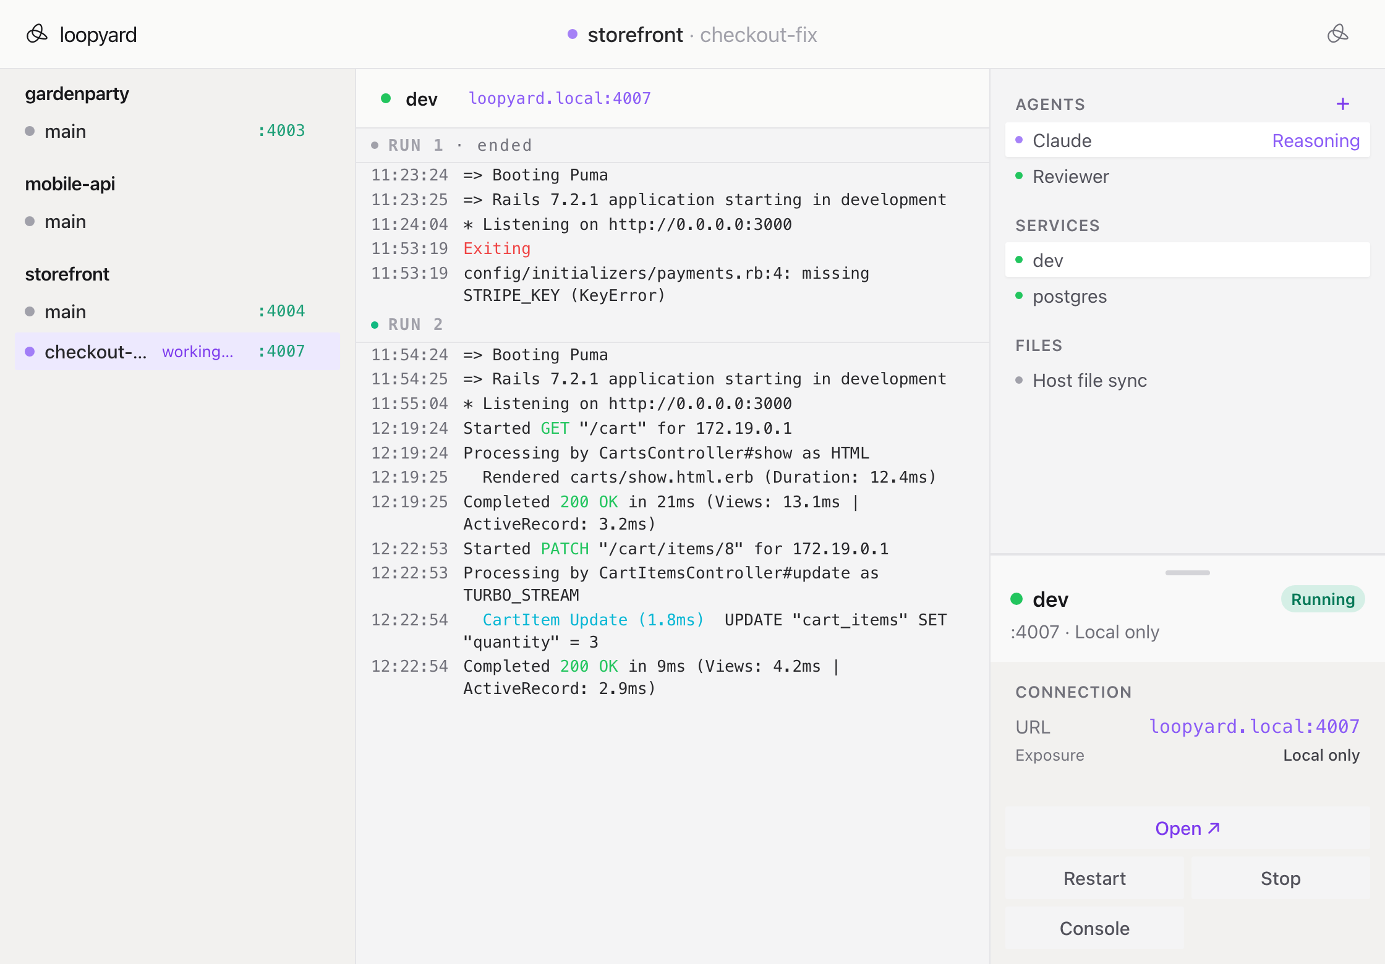Select mobile-api main branch
Screen dimensions: 1385x964
pyautogui.click(x=177, y=221)
